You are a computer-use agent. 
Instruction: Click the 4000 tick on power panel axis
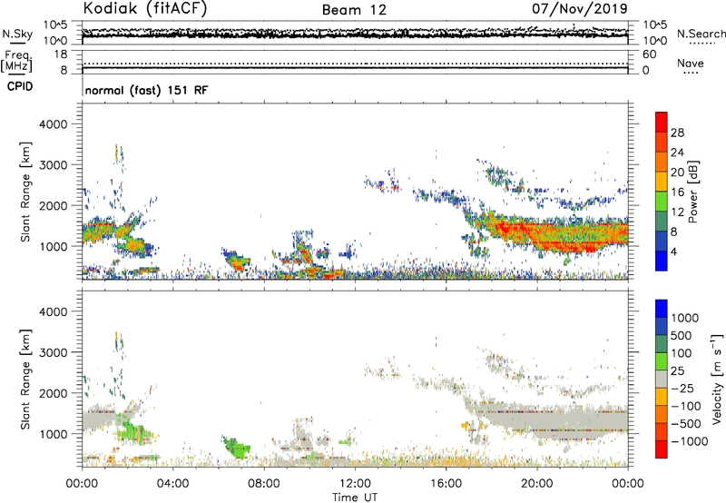click(53, 124)
